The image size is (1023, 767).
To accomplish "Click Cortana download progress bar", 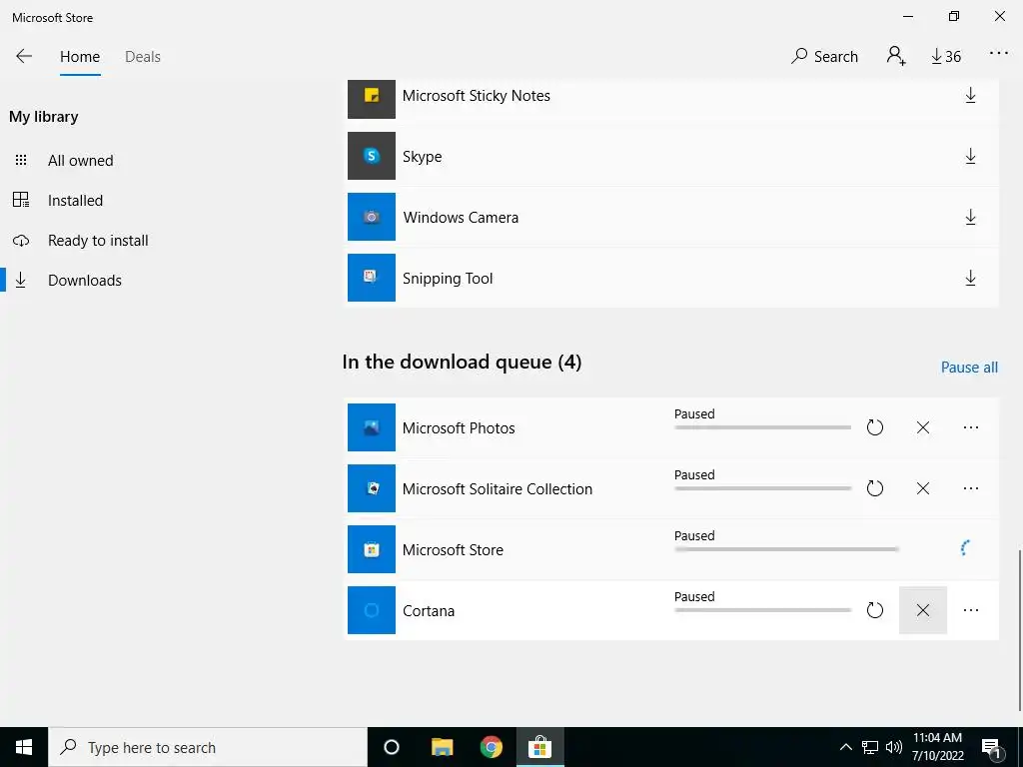I will (762, 610).
